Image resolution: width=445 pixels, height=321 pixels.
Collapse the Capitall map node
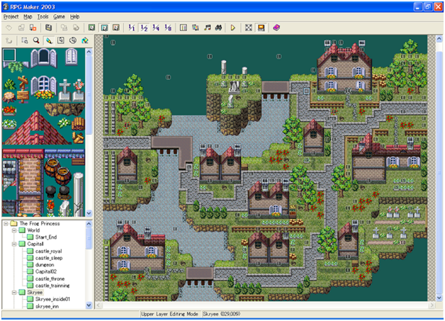point(14,244)
